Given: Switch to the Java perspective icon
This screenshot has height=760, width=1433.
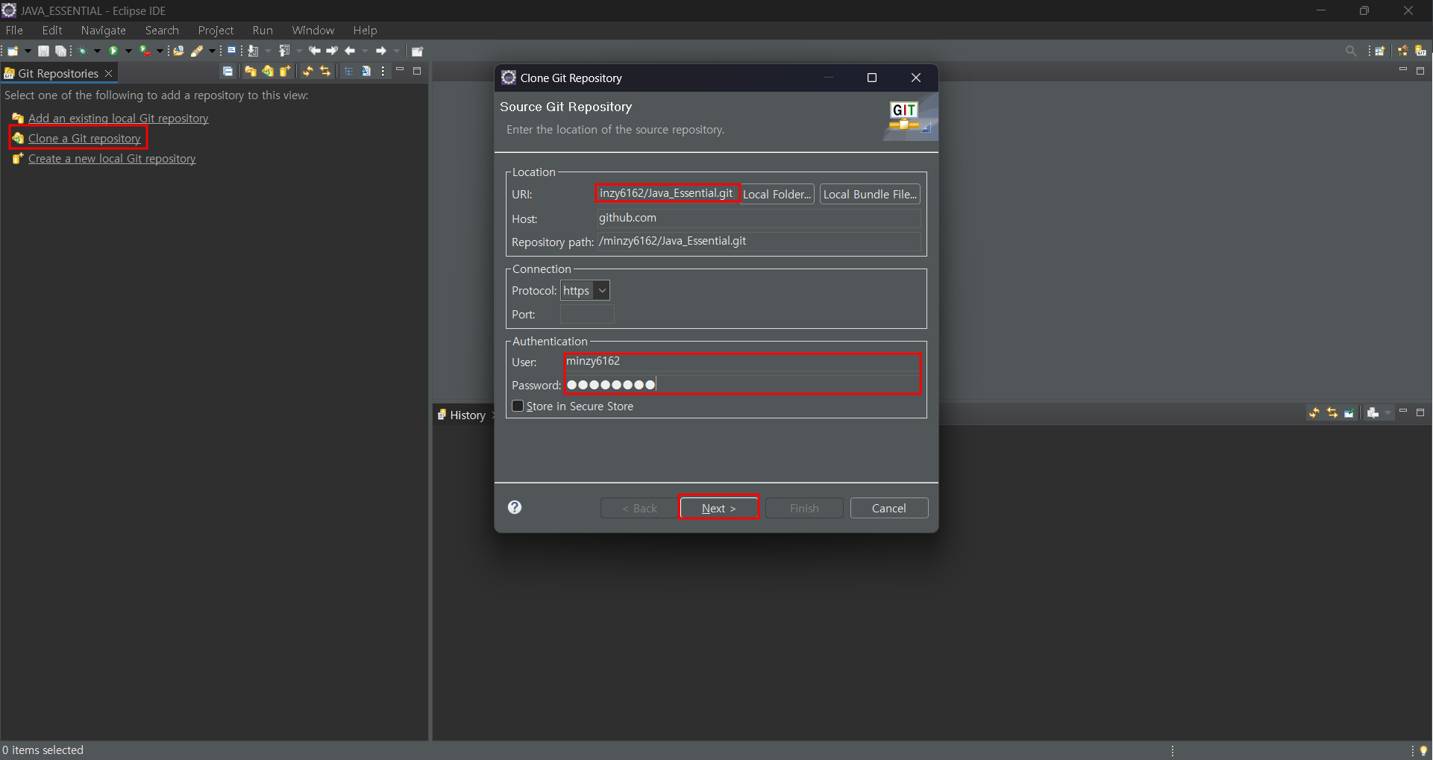Looking at the screenshot, I should [x=1402, y=51].
